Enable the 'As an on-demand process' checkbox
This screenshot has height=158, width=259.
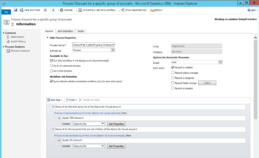[x=51, y=66]
